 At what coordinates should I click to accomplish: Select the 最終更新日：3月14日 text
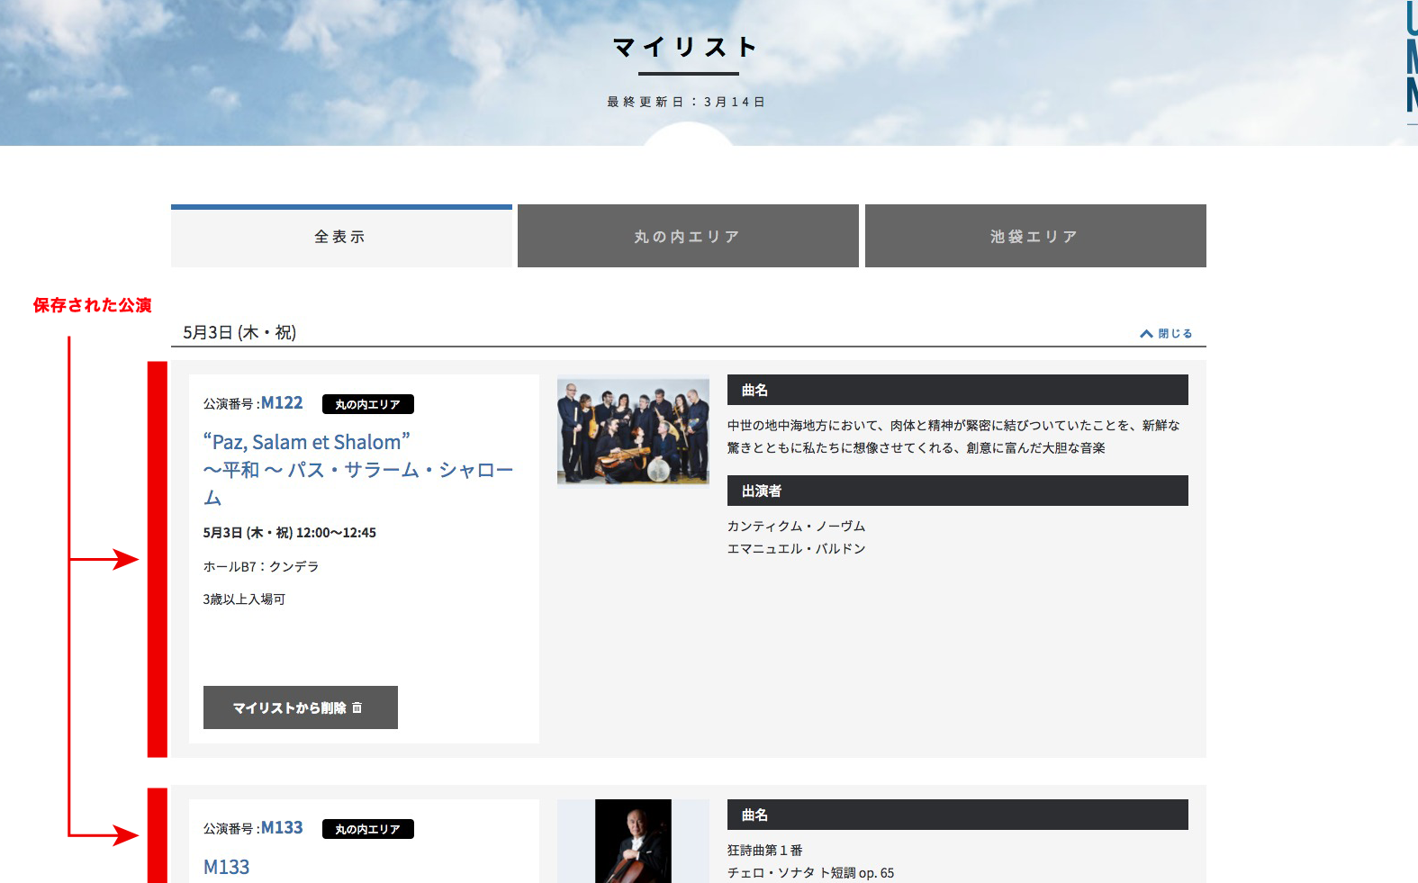(686, 102)
